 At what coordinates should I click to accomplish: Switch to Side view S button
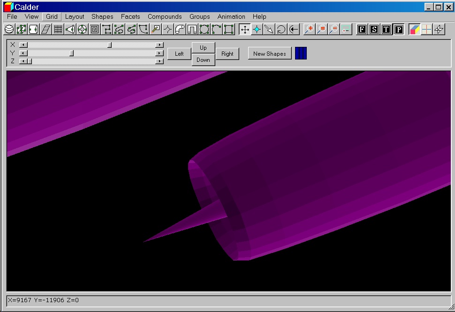[374, 30]
